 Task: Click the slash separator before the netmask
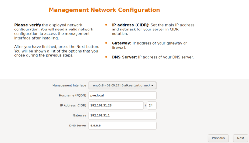(145, 106)
